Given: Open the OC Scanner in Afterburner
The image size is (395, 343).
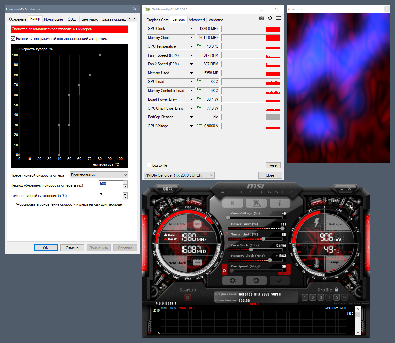Looking at the screenshot, I should tap(168, 189).
